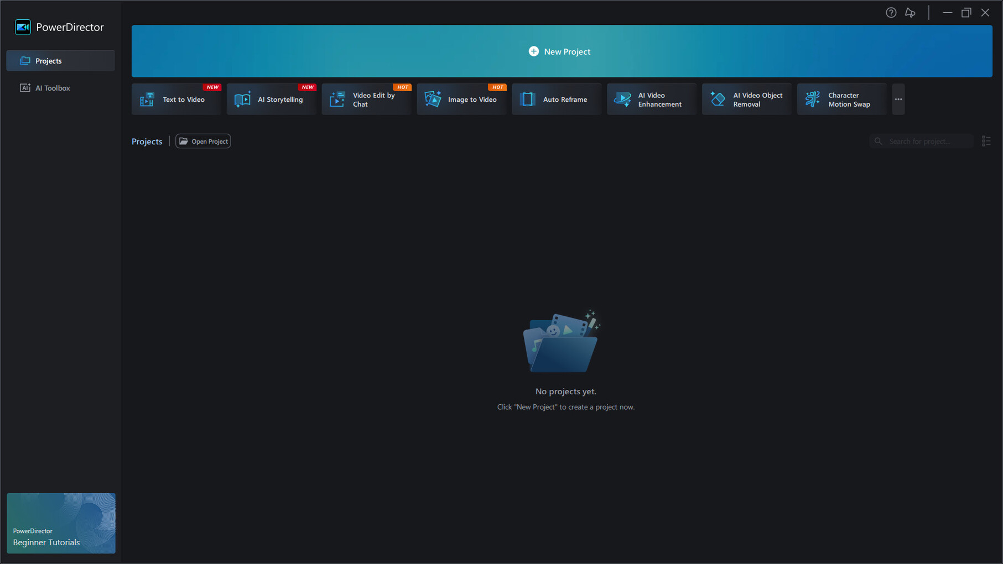Click the tutorial play icon in the title bar

[910, 13]
